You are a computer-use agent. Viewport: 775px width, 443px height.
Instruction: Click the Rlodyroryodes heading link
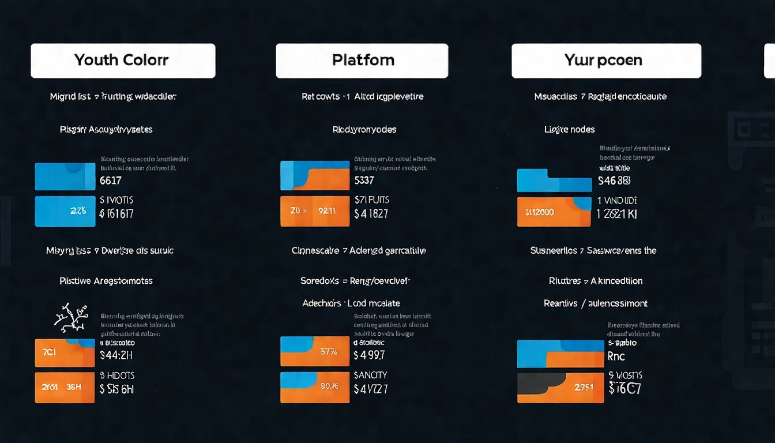[364, 129]
